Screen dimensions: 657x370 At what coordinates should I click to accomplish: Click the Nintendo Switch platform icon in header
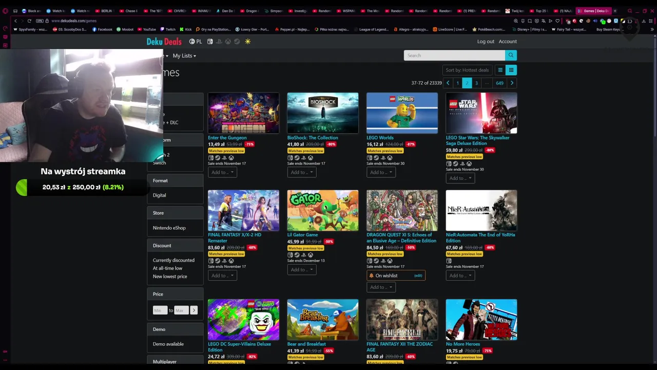211,42
